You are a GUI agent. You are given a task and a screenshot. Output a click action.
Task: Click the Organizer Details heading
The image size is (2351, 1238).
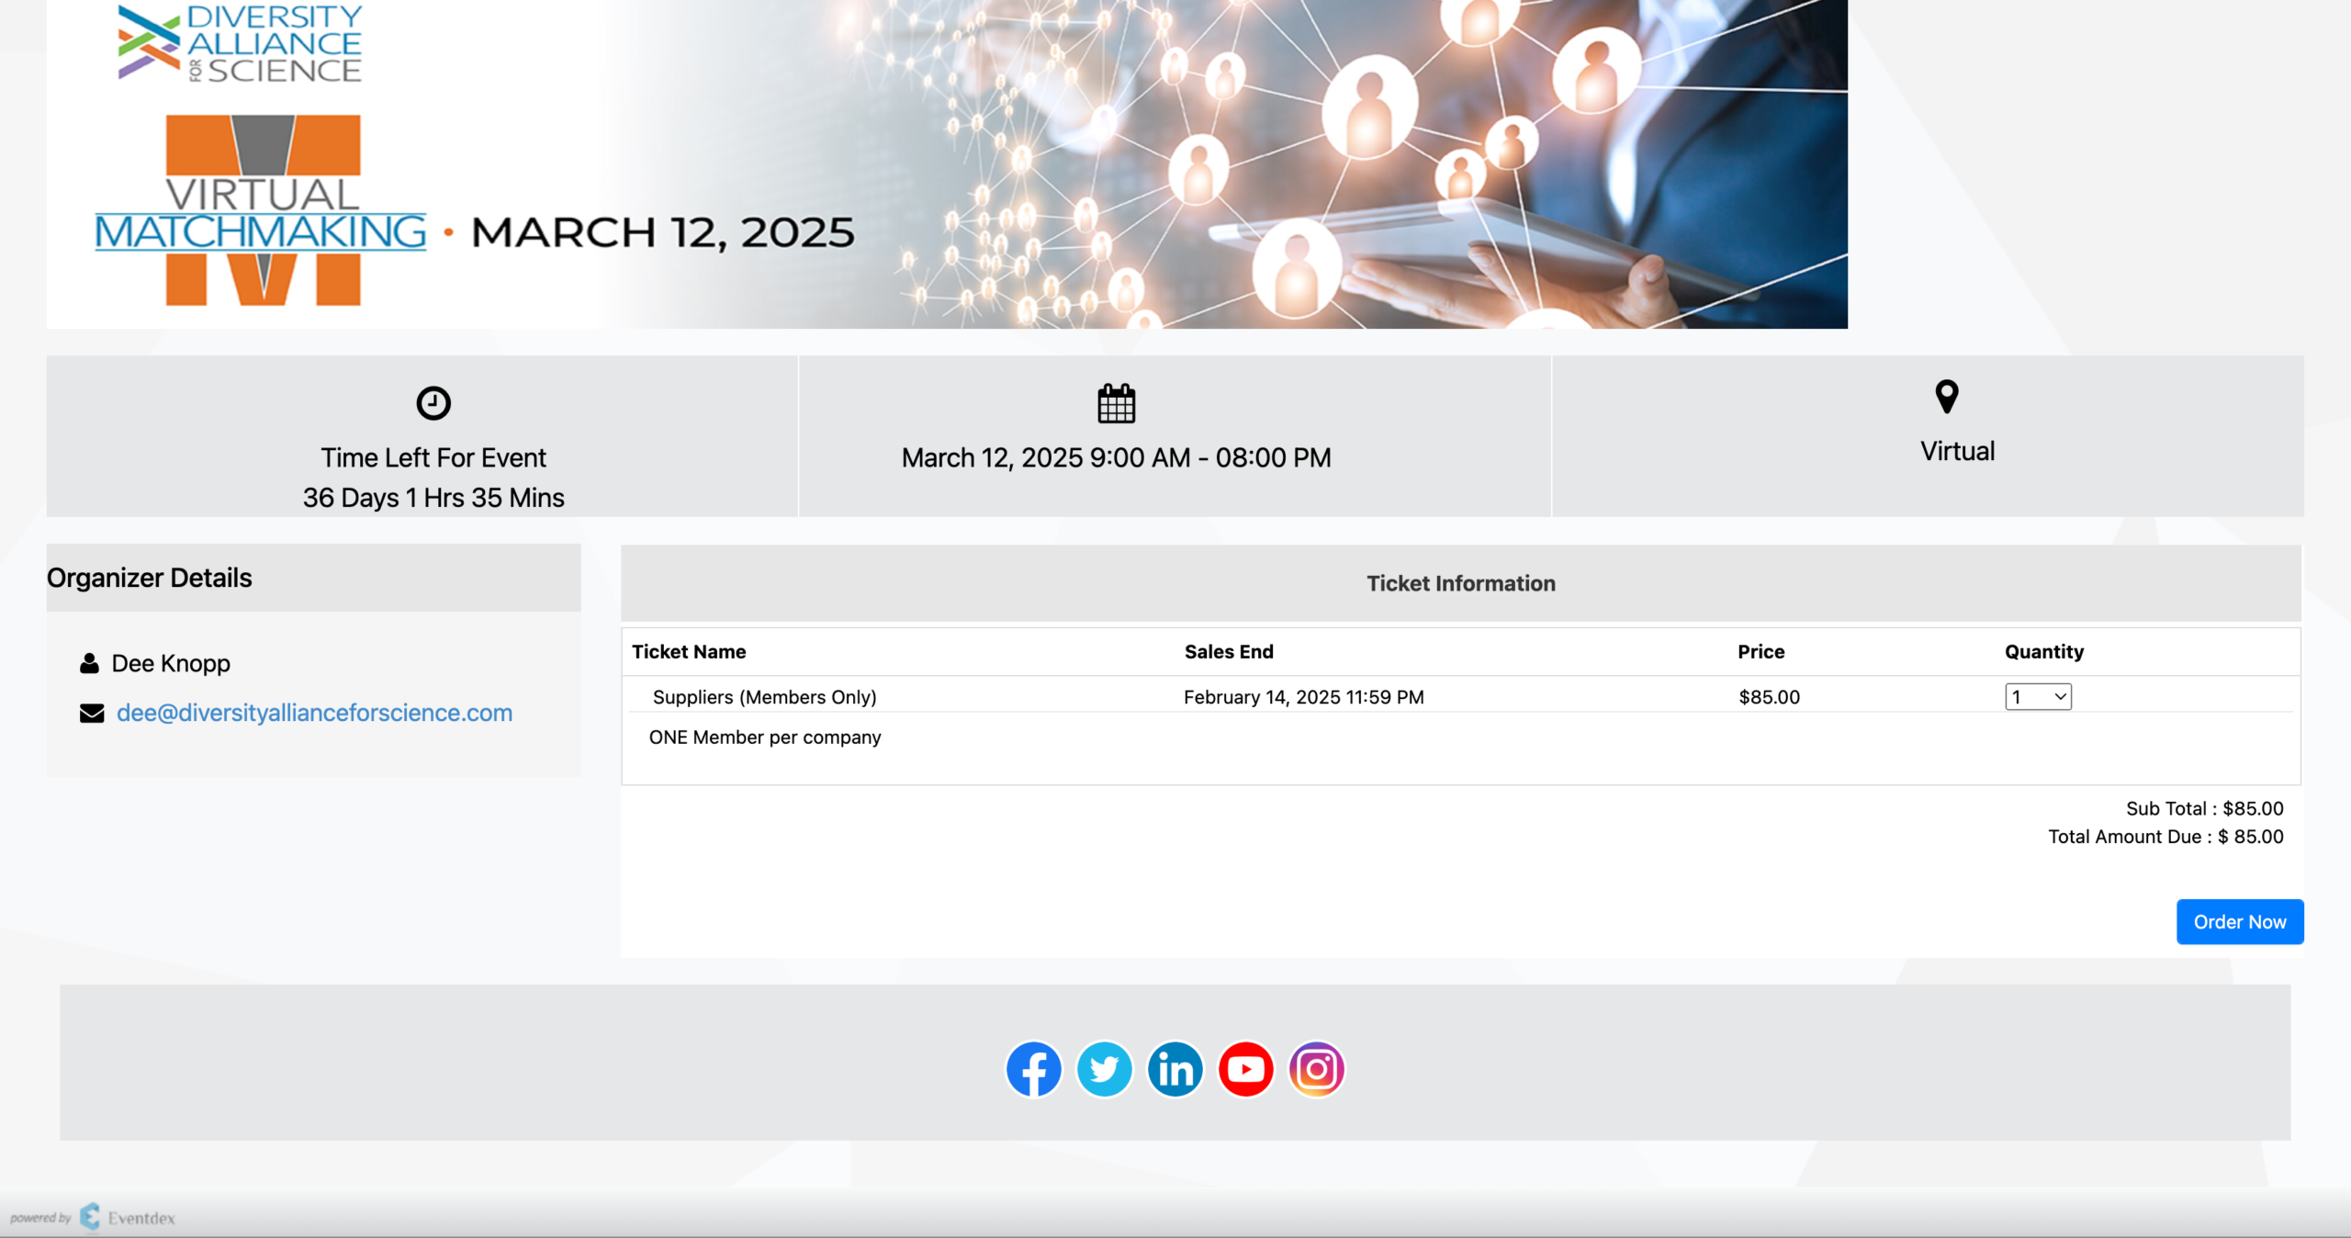150,578
